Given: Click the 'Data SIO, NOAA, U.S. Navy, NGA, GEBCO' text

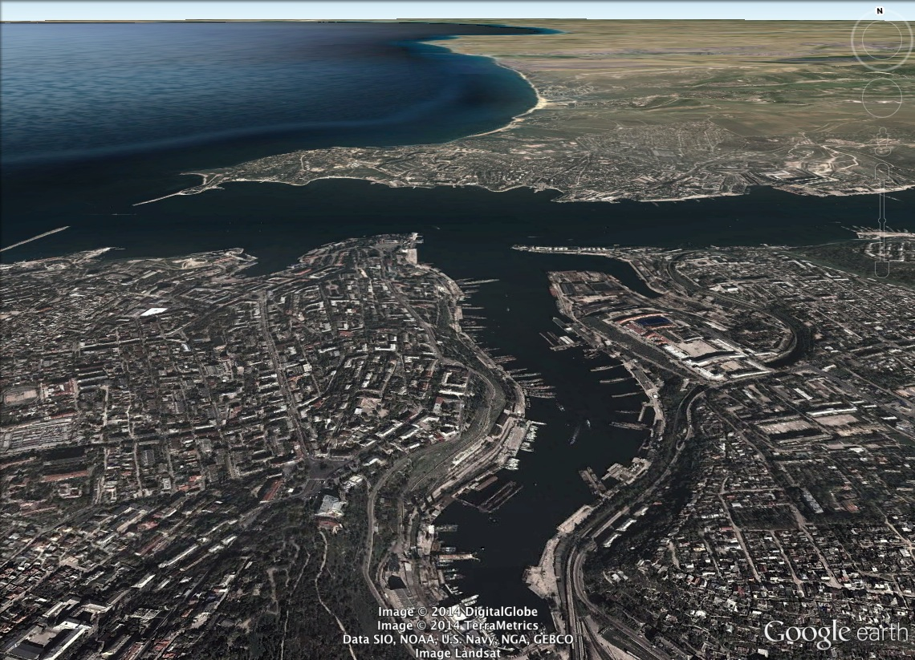Looking at the screenshot, I should [x=458, y=640].
